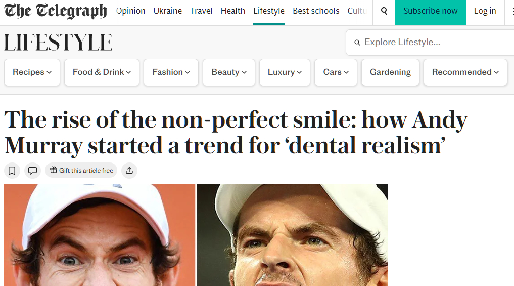Open the Ukraine navigation link
This screenshot has width=514, height=286.
coord(168,11)
